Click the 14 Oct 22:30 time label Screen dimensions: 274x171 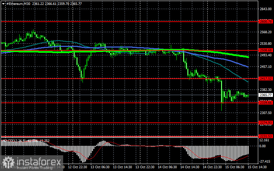[212, 167]
